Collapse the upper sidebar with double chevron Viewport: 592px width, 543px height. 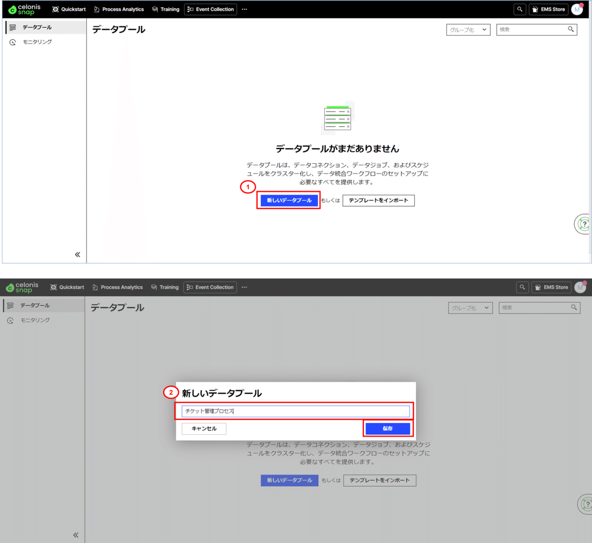[x=77, y=254]
